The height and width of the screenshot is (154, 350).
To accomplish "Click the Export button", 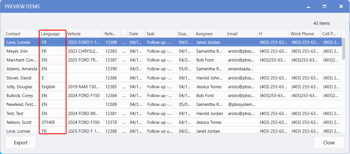I will pyautogui.click(x=21, y=143).
